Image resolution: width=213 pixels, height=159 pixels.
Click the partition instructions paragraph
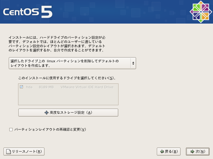pyautogui.click(x=57, y=44)
